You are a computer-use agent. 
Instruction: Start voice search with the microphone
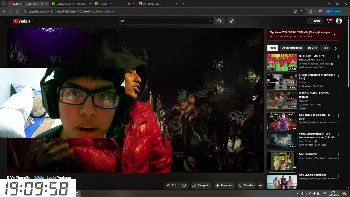click(232, 21)
